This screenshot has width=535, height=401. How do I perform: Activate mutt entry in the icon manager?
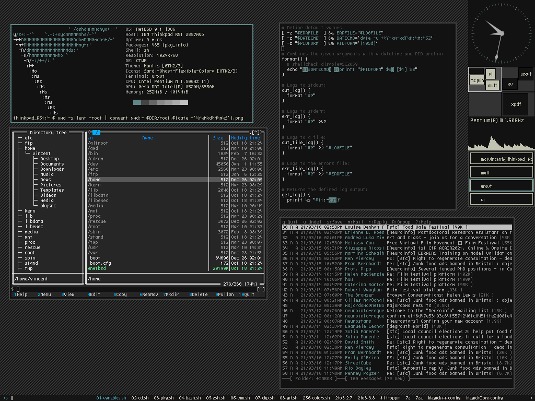(x=501, y=172)
